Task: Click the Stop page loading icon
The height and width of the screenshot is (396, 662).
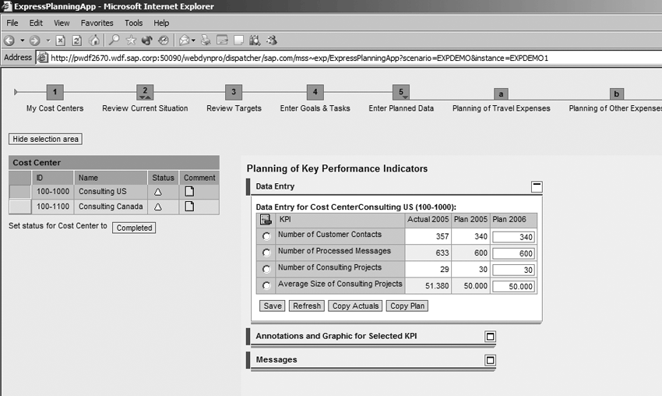Action: pos(61,41)
